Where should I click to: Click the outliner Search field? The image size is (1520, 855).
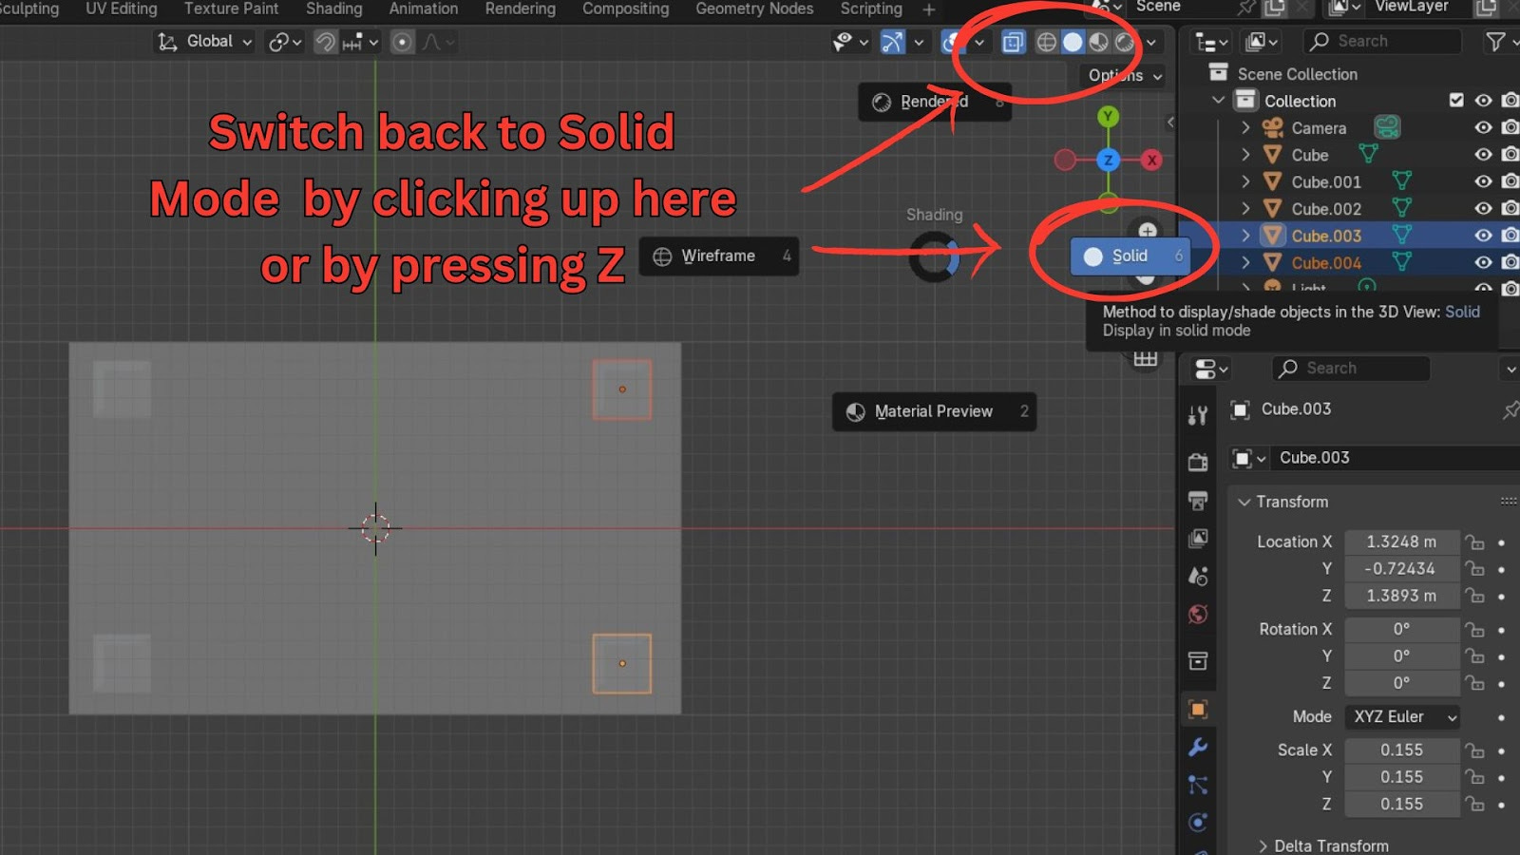click(x=1382, y=42)
